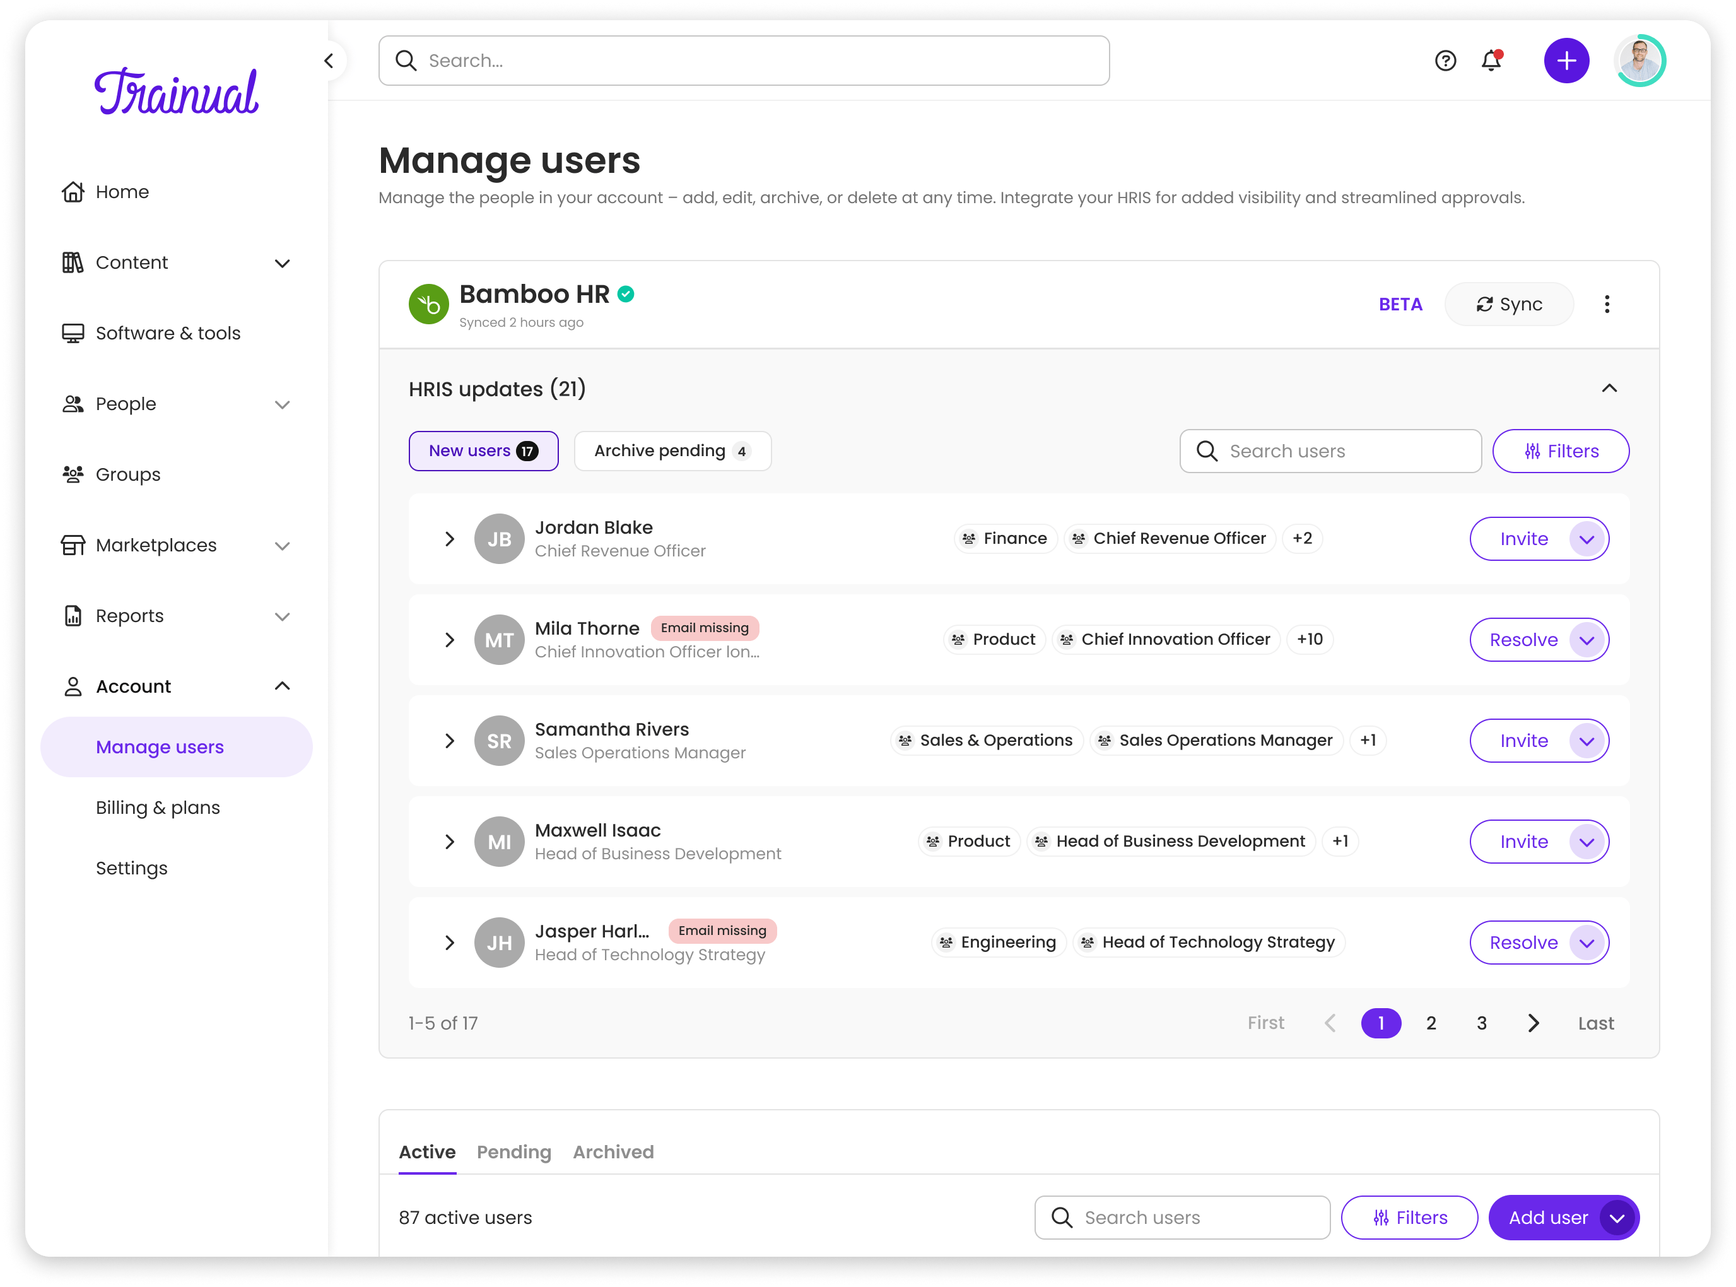Invite Jordan Blake

(x=1523, y=539)
